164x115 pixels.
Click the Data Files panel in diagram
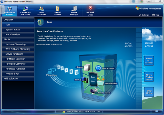point(93,79)
